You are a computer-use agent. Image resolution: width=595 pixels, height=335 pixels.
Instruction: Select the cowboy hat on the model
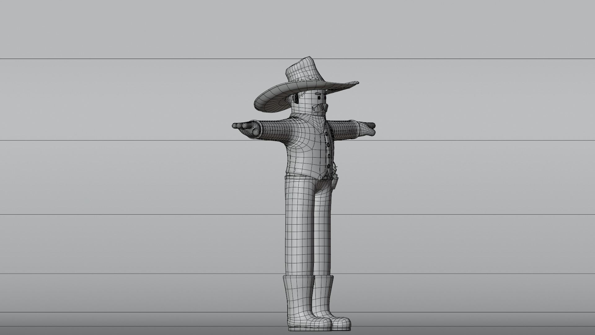point(306,84)
